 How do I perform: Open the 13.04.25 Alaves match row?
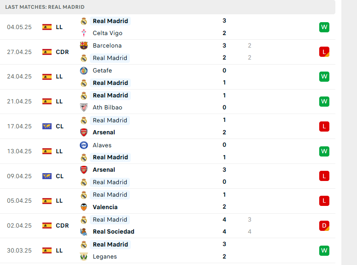(x=168, y=151)
